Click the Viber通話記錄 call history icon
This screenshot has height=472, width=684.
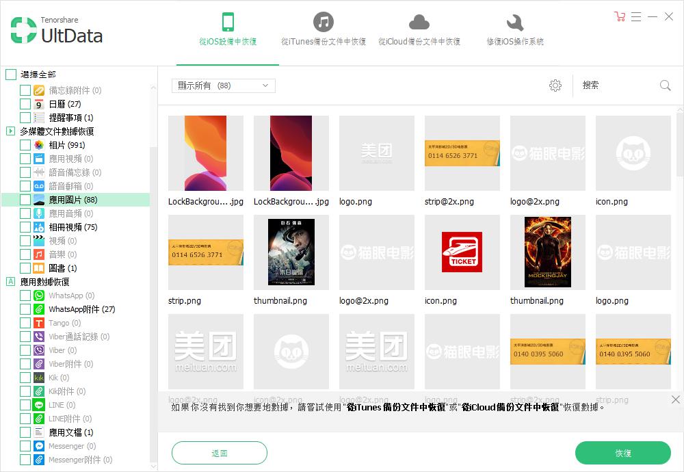tap(39, 337)
